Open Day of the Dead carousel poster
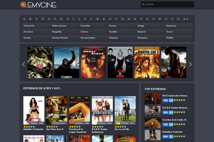Screen dimensions: 214x142 [x=40, y=62]
